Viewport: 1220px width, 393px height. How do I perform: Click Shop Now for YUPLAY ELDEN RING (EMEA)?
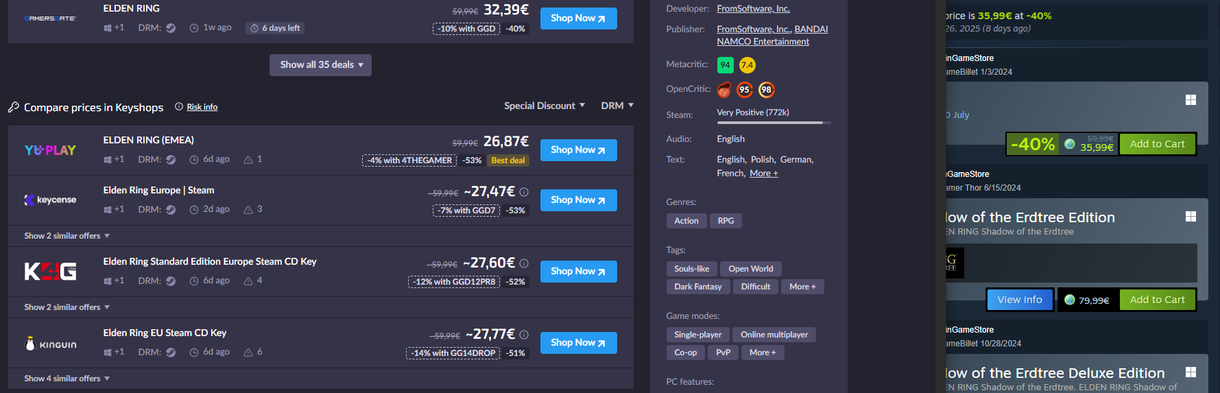coord(578,150)
